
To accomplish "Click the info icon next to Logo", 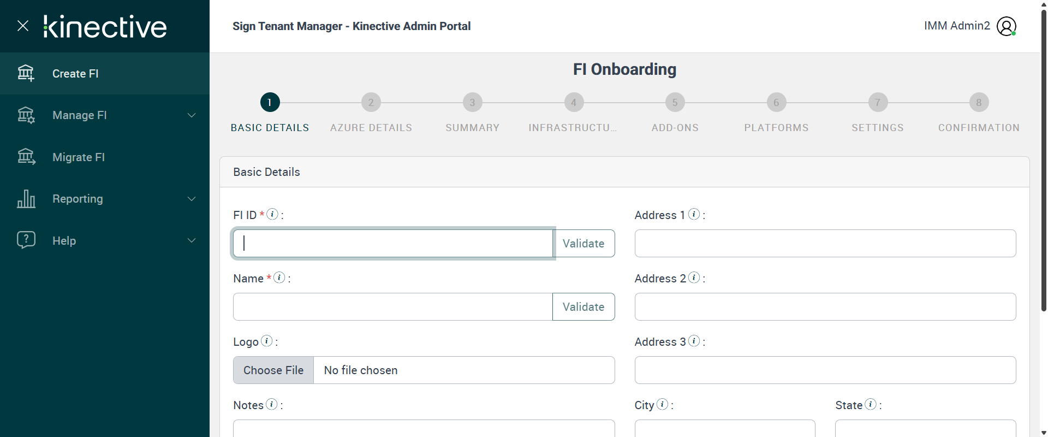I will pos(266,341).
